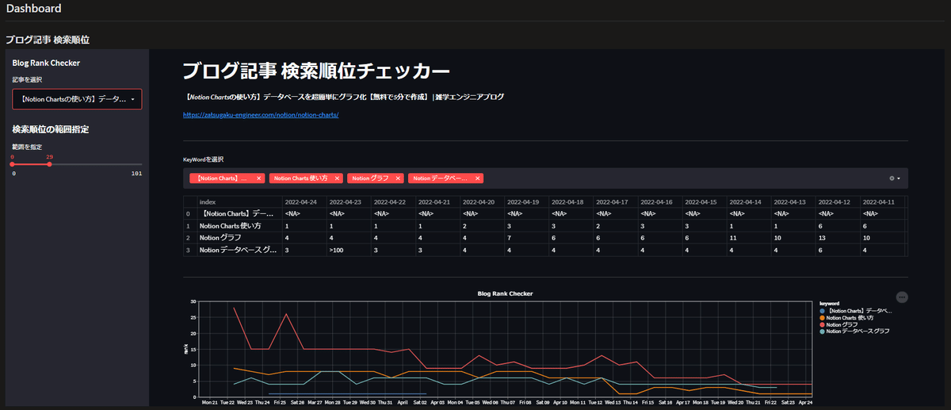Click the 2022-04-21 column header
The height and width of the screenshot is (410, 951).
click(x=437, y=202)
